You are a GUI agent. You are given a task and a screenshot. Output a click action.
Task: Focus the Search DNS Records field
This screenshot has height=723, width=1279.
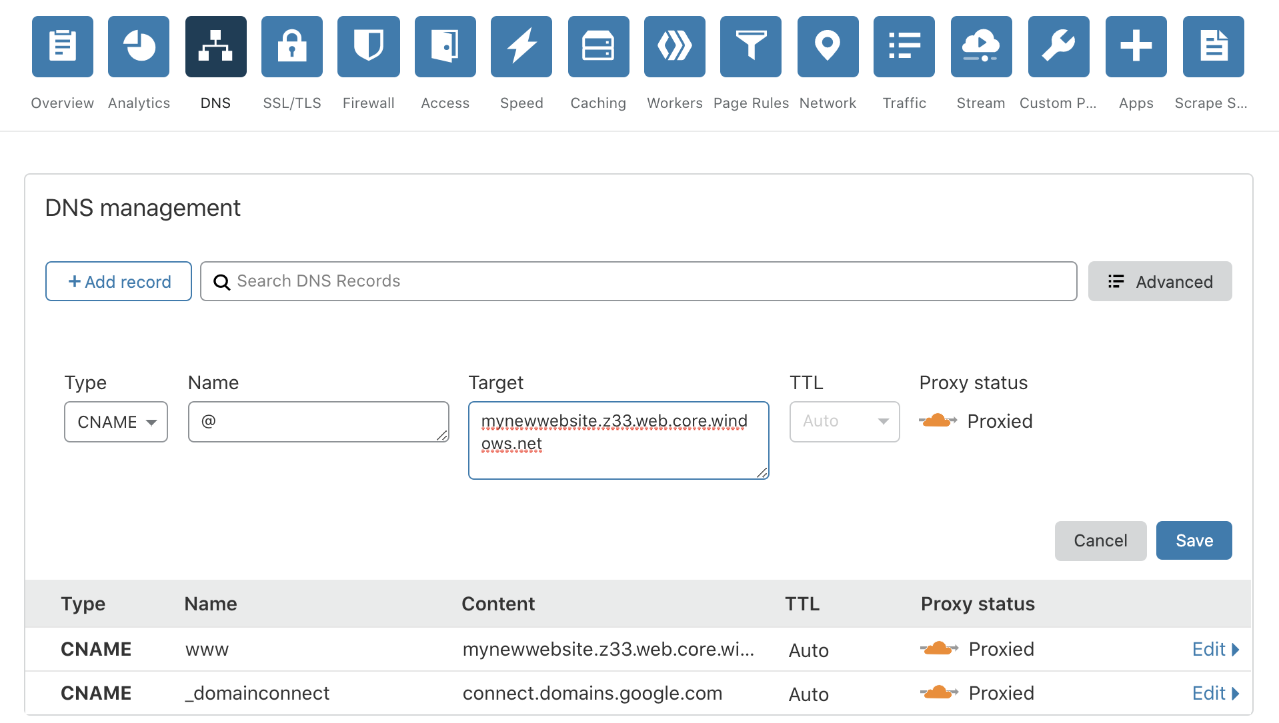tap(639, 281)
